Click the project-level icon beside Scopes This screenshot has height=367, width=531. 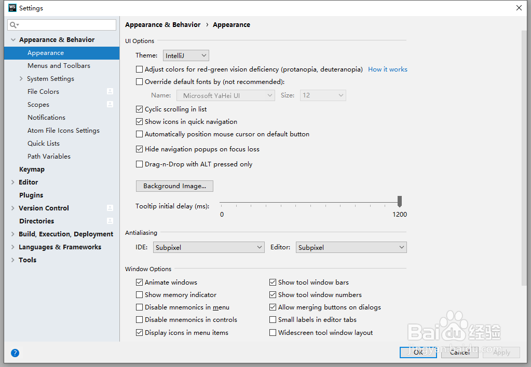[110, 104]
